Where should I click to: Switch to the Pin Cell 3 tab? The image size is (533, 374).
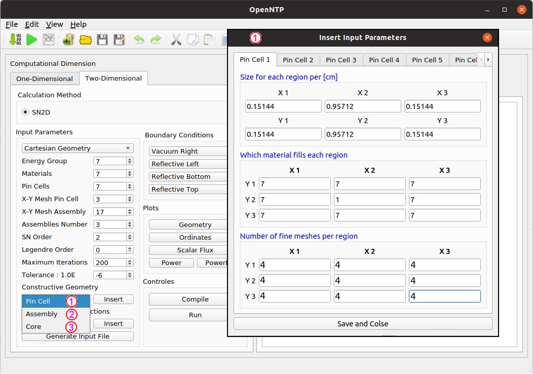[341, 60]
